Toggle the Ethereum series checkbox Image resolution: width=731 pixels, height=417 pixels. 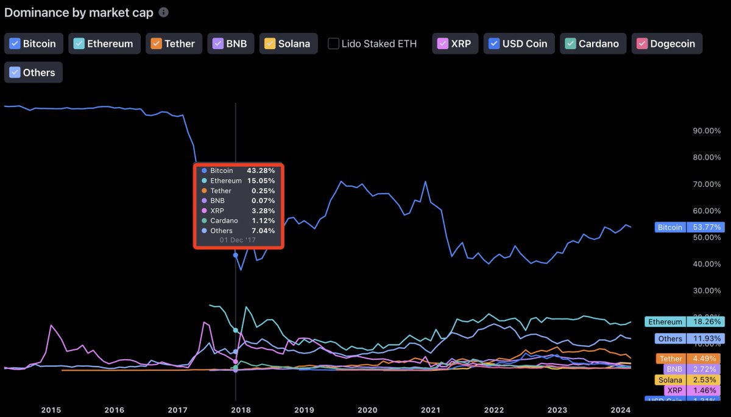click(79, 44)
